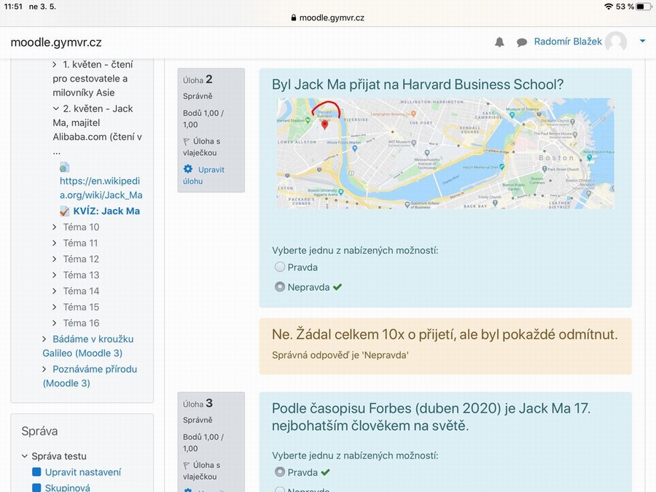The width and height of the screenshot is (656, 492).
Task: Open Bádáme v kroužku Galileo (Moodle 3)
Action: (x=88, y=346)
